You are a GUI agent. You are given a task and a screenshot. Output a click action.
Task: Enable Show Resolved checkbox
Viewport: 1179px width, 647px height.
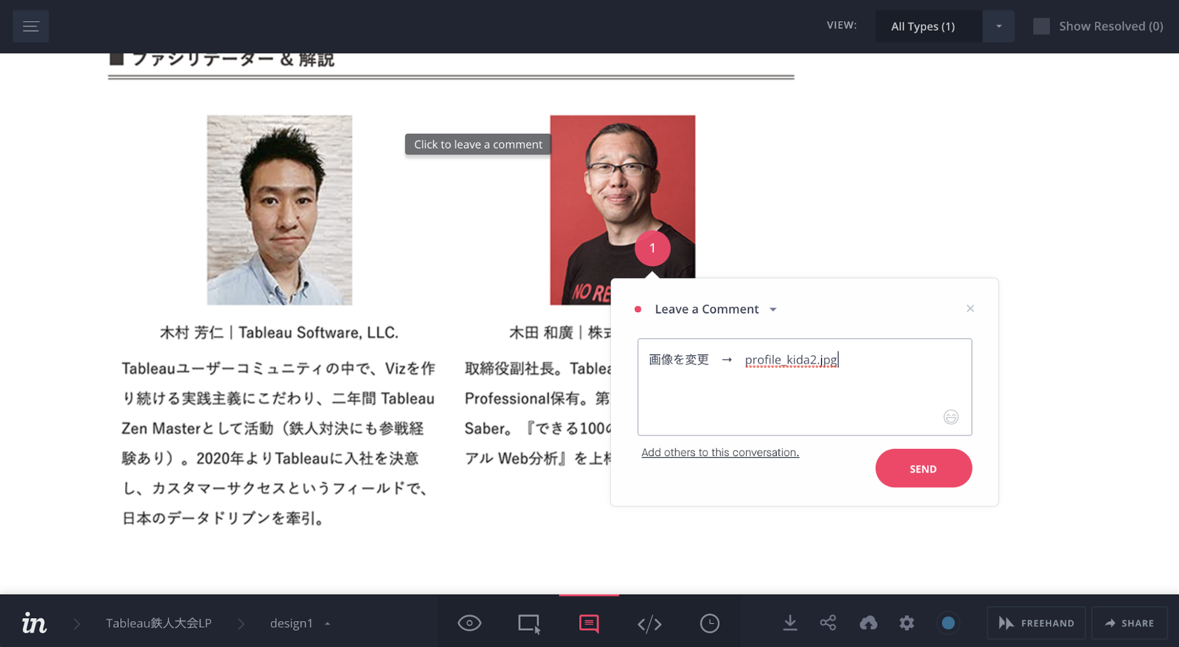(1042, 27)
